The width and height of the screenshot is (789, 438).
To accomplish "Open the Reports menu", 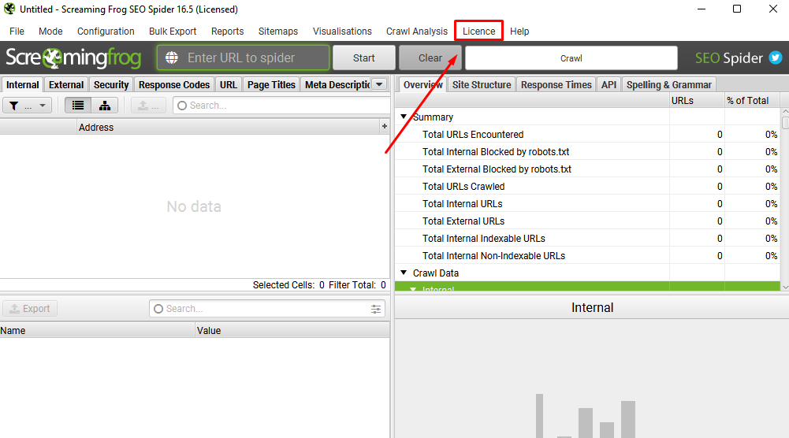I will click(x=228, y=32).
